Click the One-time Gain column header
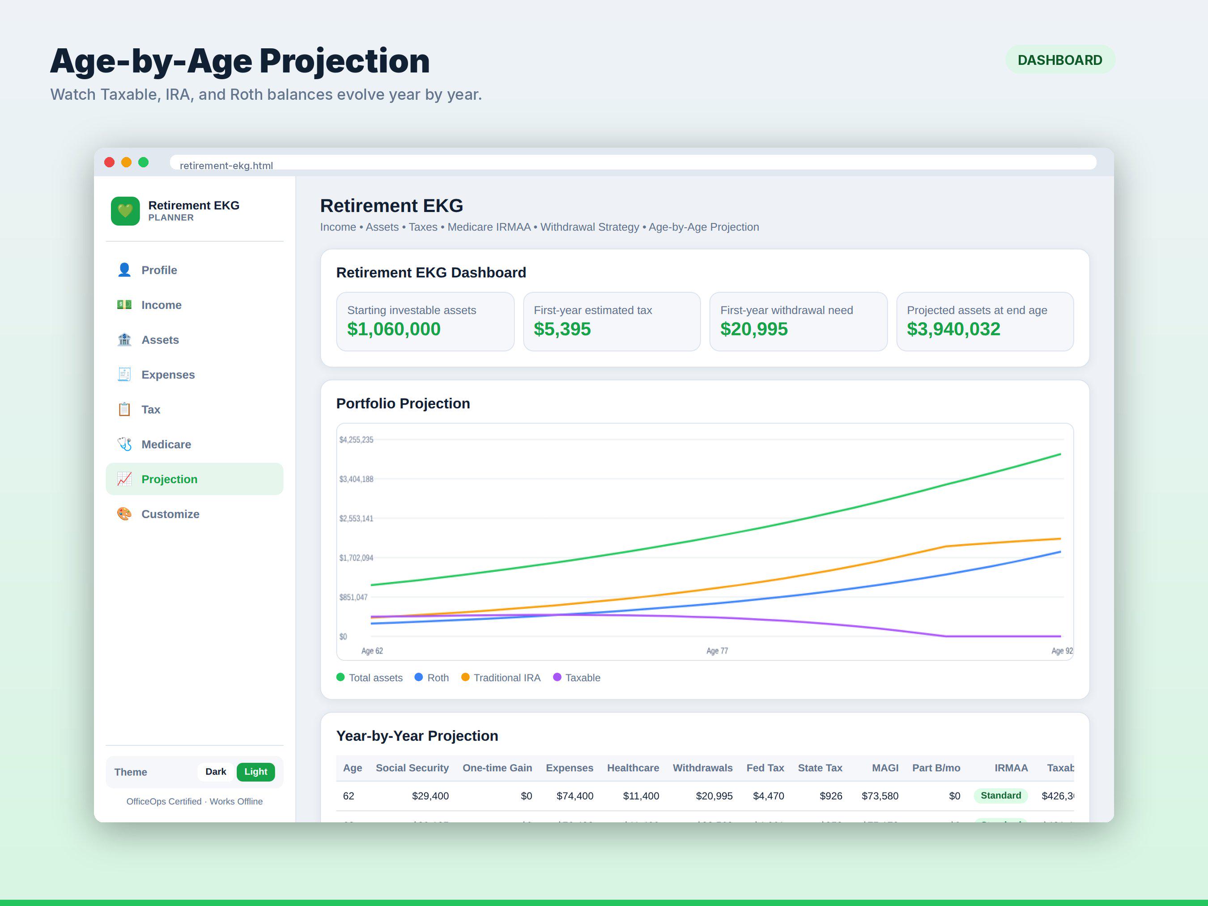 pyautogui.click(x=498, y=768)
